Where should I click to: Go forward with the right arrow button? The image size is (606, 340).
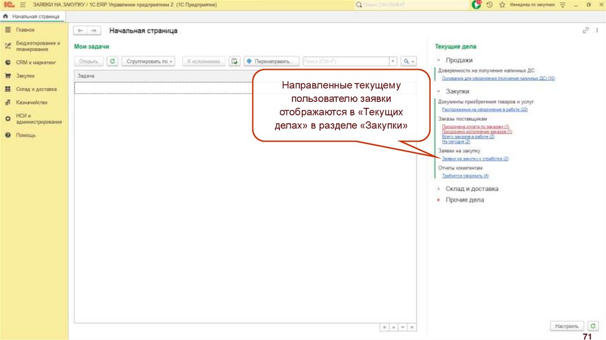tap(94, 31)
